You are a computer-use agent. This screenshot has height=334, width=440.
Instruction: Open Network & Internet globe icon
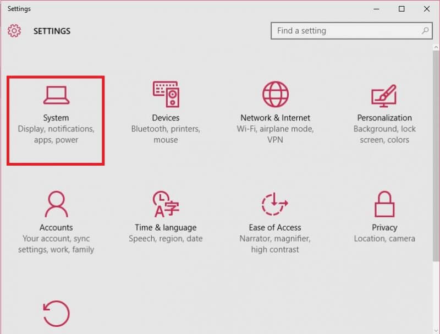pyautogui.click(x=276, y=94)
